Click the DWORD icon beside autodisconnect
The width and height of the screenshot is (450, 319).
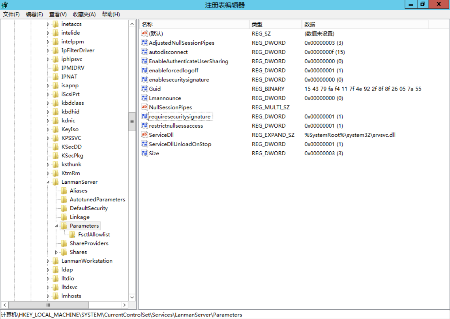click(144, 52)
